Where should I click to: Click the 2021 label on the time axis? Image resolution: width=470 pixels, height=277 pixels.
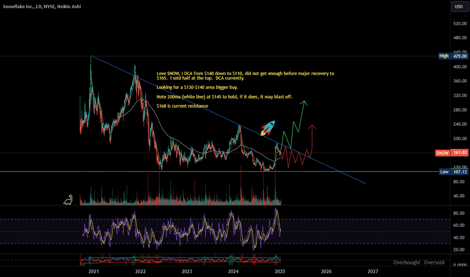coord(93,271)
